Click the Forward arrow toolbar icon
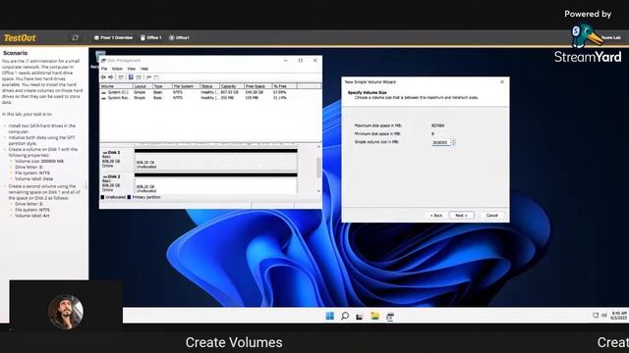Screen dimensions: 629x353 pos(111,77)
